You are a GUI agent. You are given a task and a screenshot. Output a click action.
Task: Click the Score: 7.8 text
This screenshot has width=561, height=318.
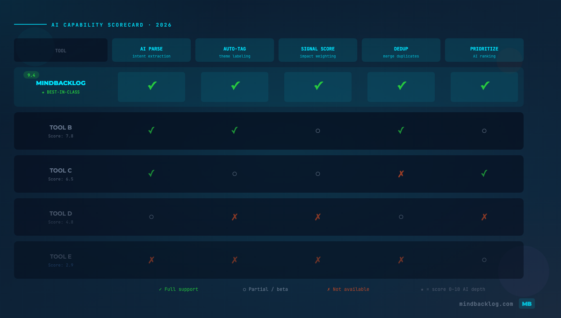coord(61,136)
